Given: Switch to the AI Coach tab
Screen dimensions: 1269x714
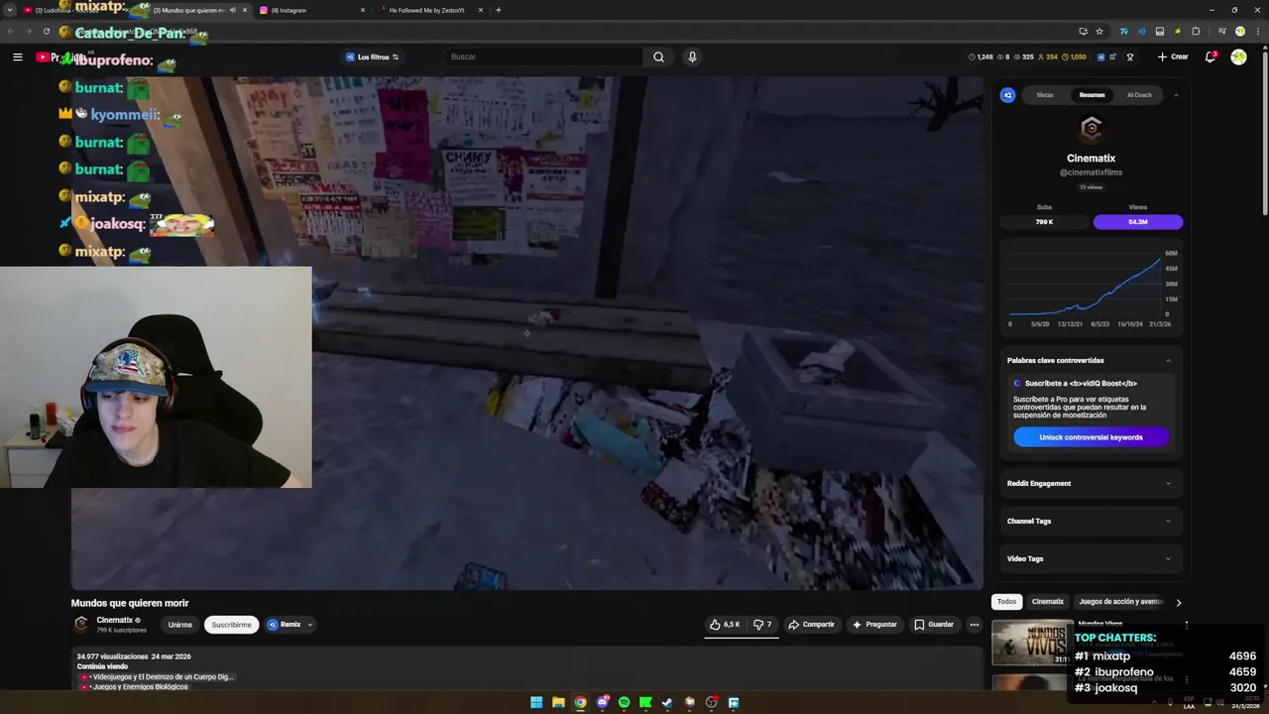Looking at the screenshot, I should [x=1139, y=95].
